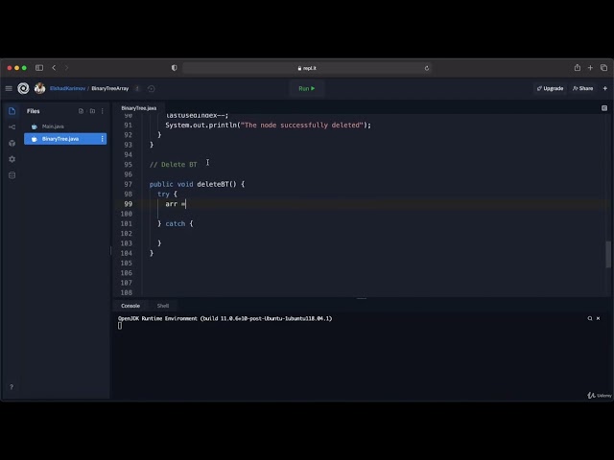Viewport: 614px width, 460px height.
Task: Open the Safari share icon
Action: pos(578,68)
